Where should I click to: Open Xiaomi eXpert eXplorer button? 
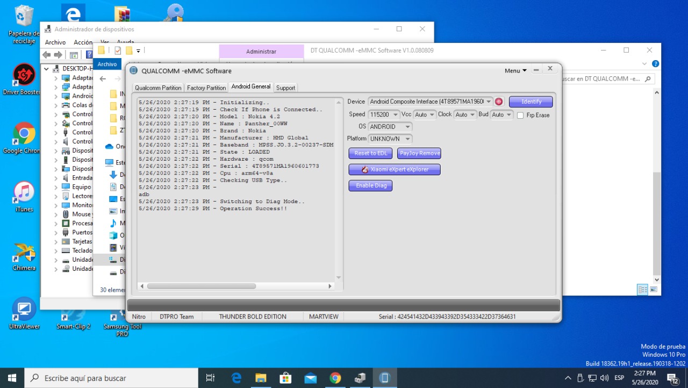(395, 169)
